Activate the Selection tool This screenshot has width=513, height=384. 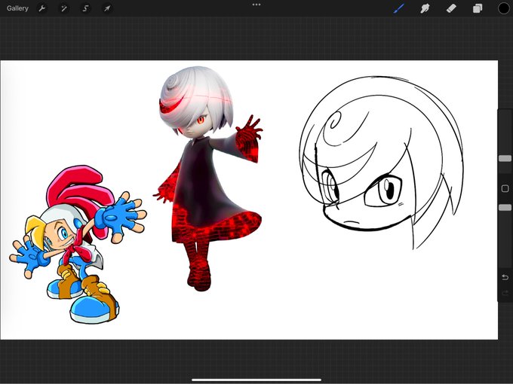(x=86, y=8)
